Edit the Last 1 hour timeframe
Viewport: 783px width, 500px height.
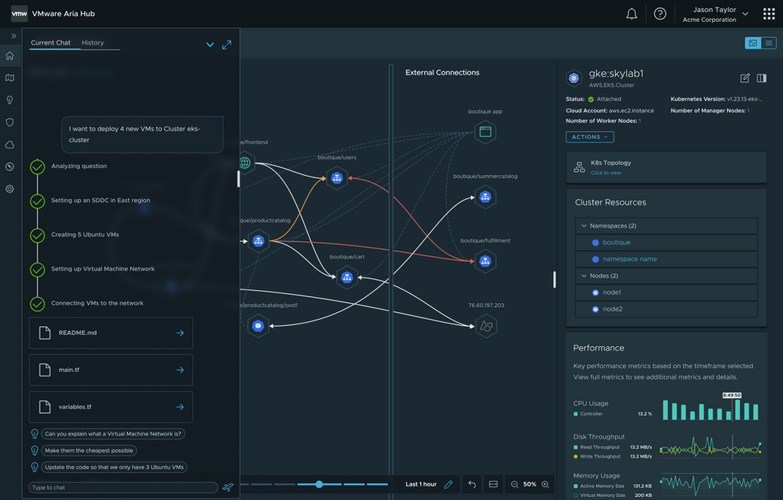click(448, 484)
